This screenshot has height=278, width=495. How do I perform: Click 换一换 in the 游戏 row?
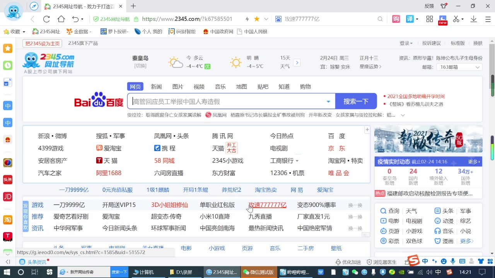[x=355, y=205]
